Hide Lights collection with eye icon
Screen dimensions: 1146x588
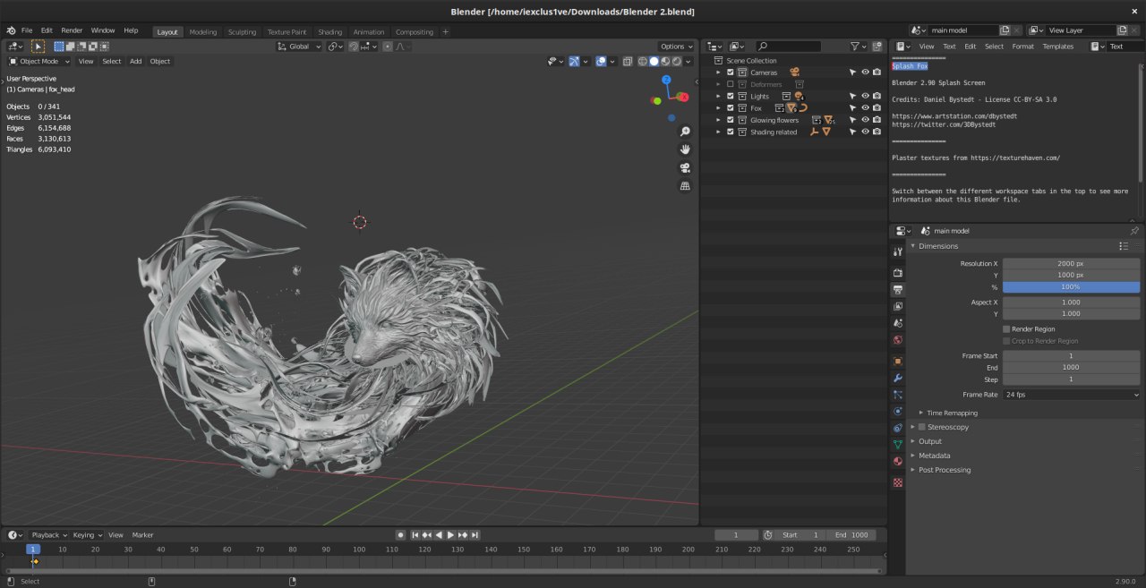pyautogui.click(x=865, y=96)
